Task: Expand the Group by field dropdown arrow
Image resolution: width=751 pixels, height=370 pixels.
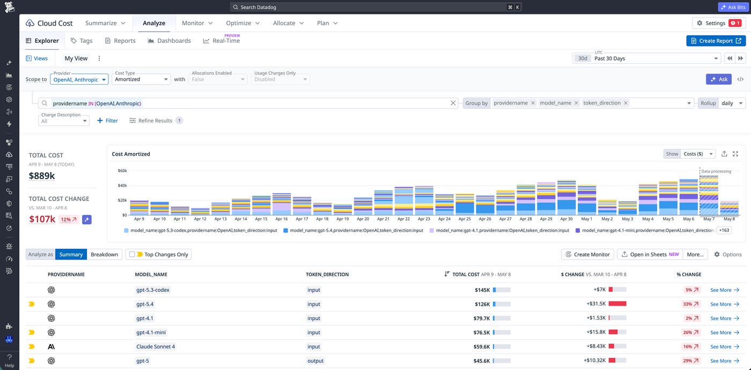Action: (x=689, y=103)
